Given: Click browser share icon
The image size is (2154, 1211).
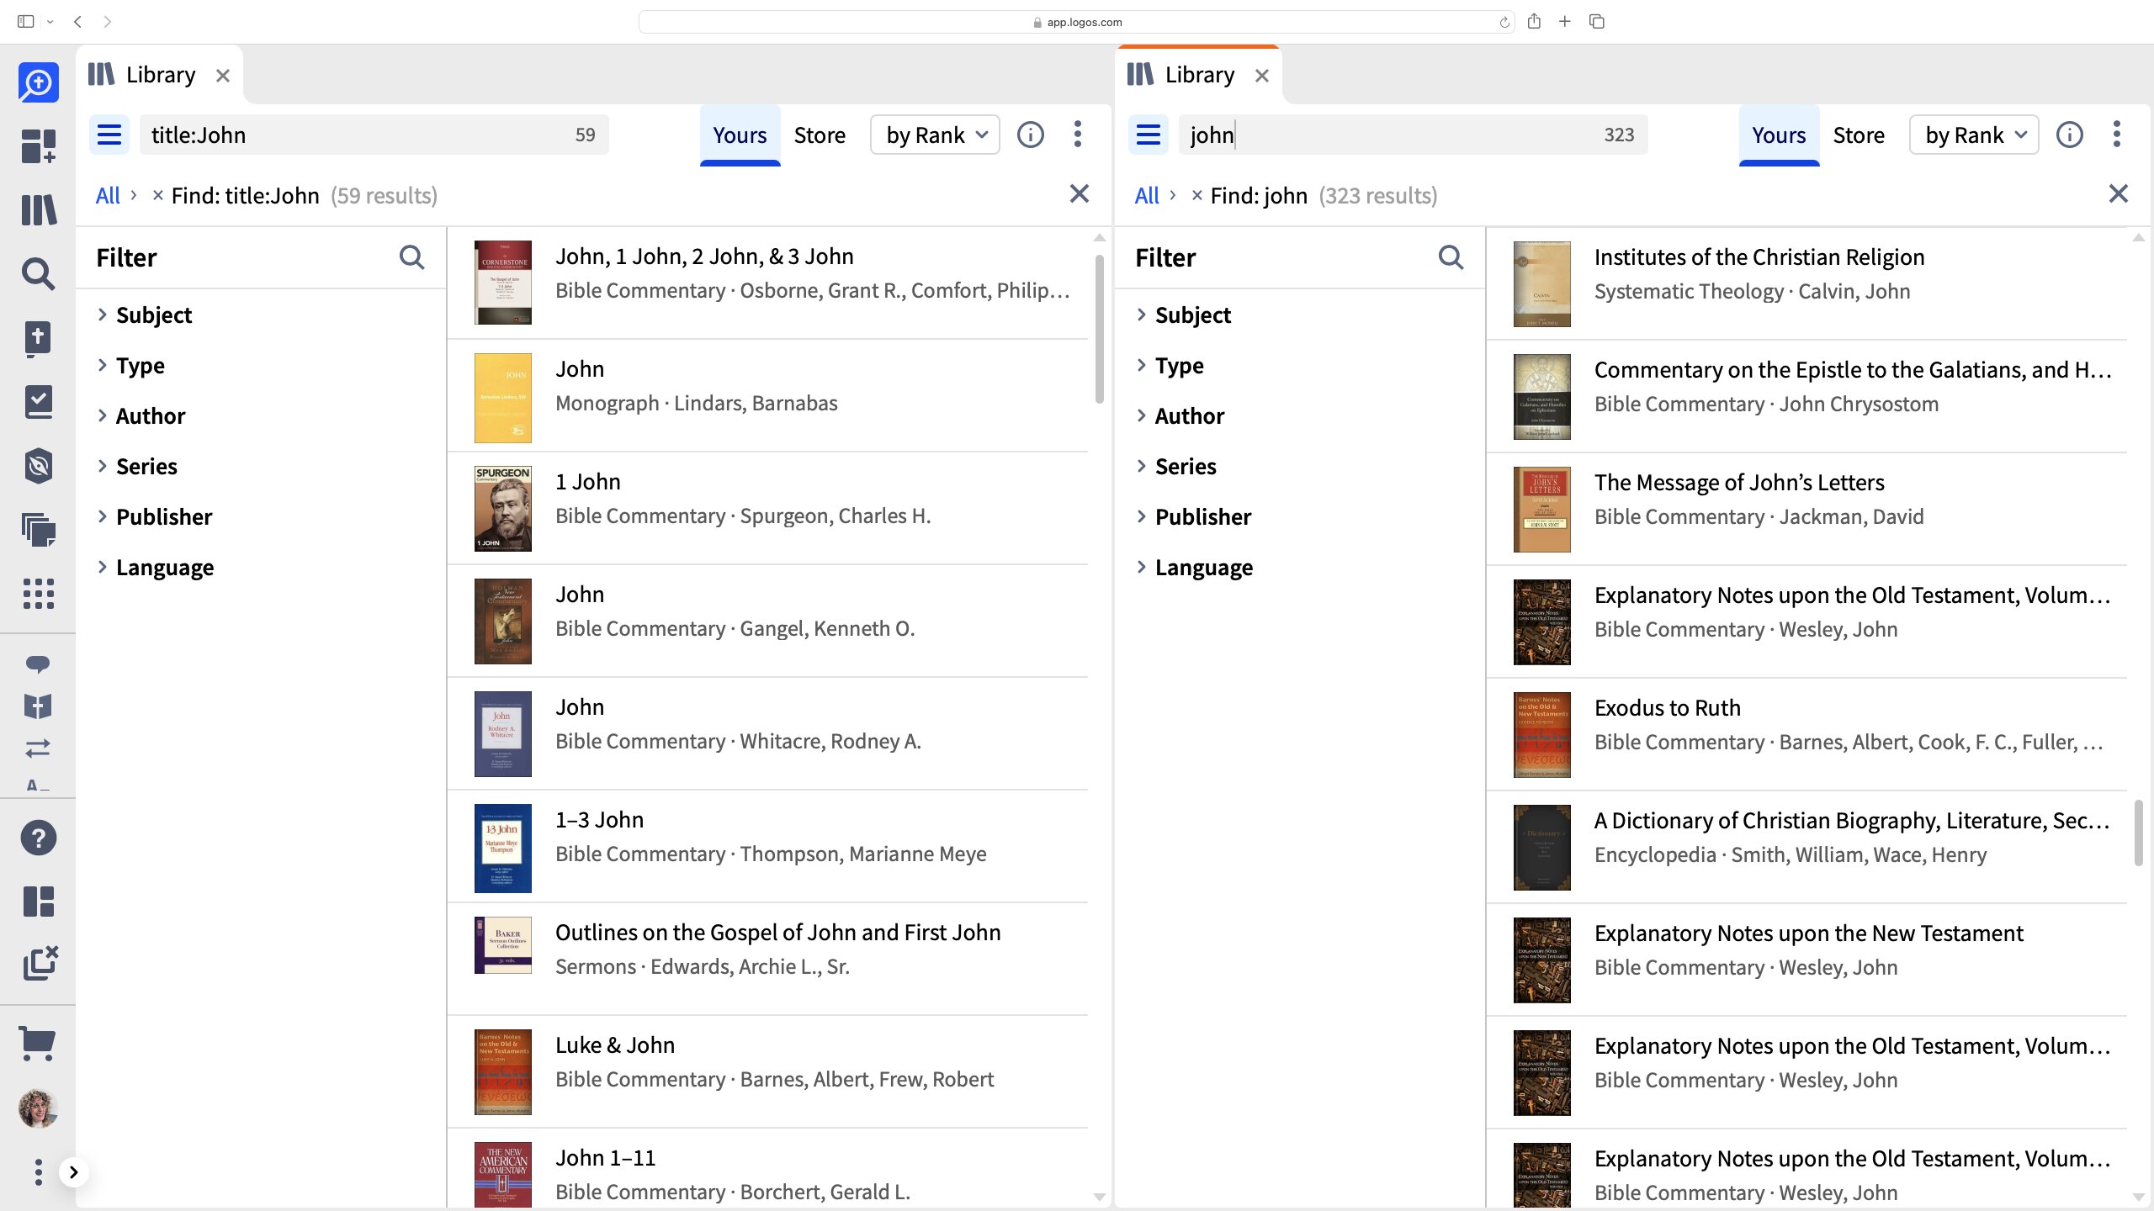Looking at the screenshot, I should click(1534, 21).
